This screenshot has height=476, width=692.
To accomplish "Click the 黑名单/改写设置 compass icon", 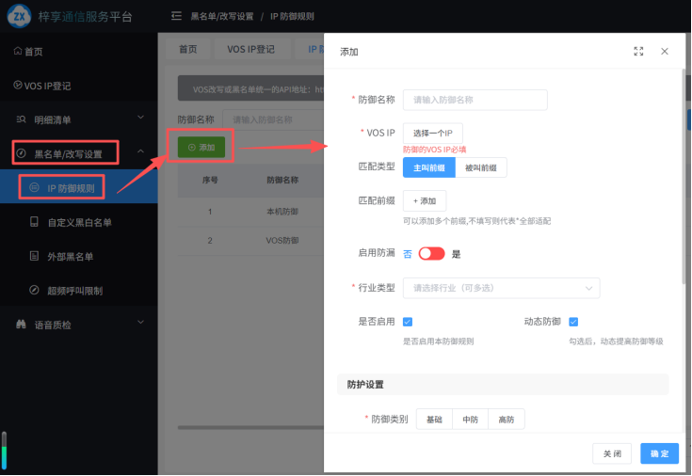I will point(21,153).
